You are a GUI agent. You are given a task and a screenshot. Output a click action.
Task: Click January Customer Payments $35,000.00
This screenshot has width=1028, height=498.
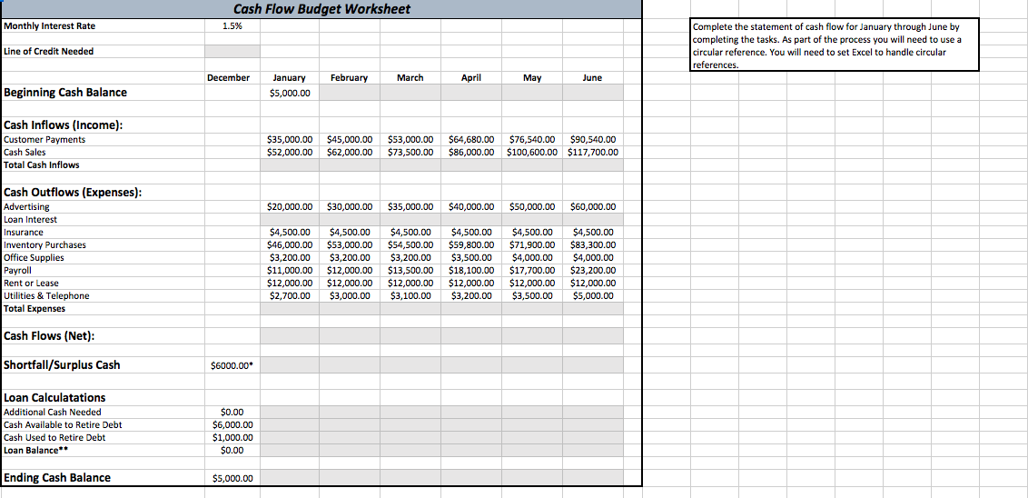point(290,139)
